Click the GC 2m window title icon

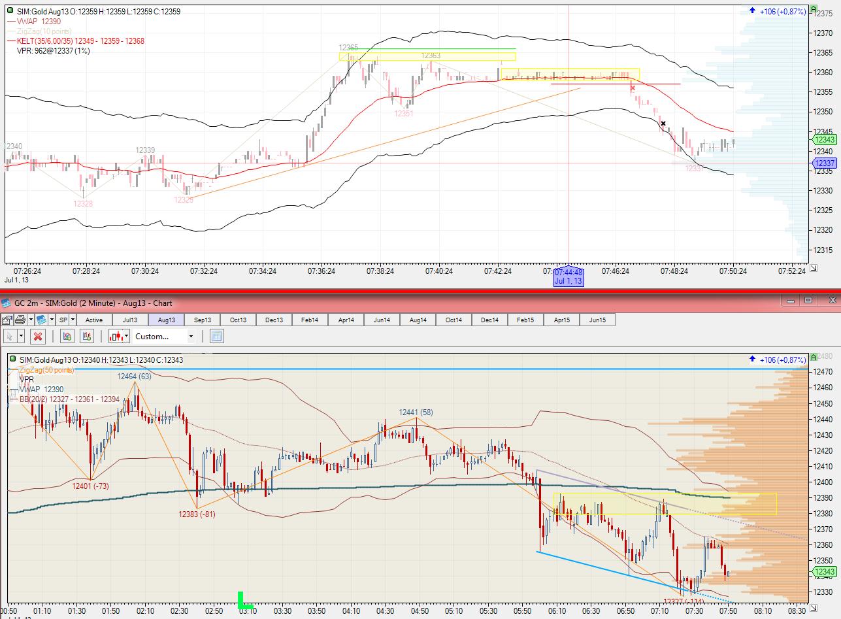coord(6,303)
